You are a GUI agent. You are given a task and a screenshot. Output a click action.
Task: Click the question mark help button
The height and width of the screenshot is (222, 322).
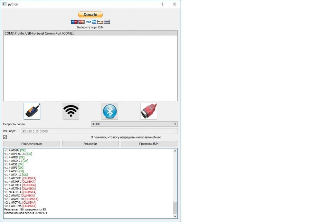tap(162, 4)
